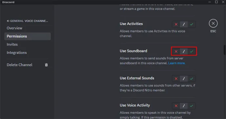Follow the Learn more soundboard link
Image resolution: width=226 pixels, height=119 pixels.
[x=177, y=63]
